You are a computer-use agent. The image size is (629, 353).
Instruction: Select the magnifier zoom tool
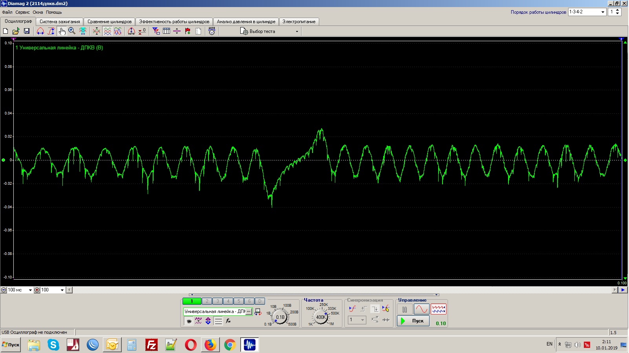[x=72, y=31]
